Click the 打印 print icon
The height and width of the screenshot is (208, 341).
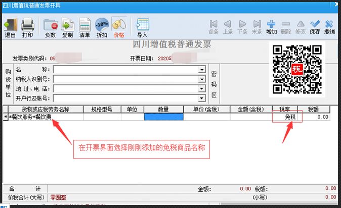pos(27,28)
